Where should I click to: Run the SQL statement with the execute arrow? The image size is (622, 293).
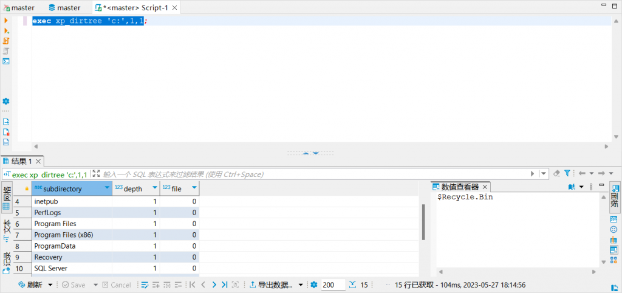point(6,21)
